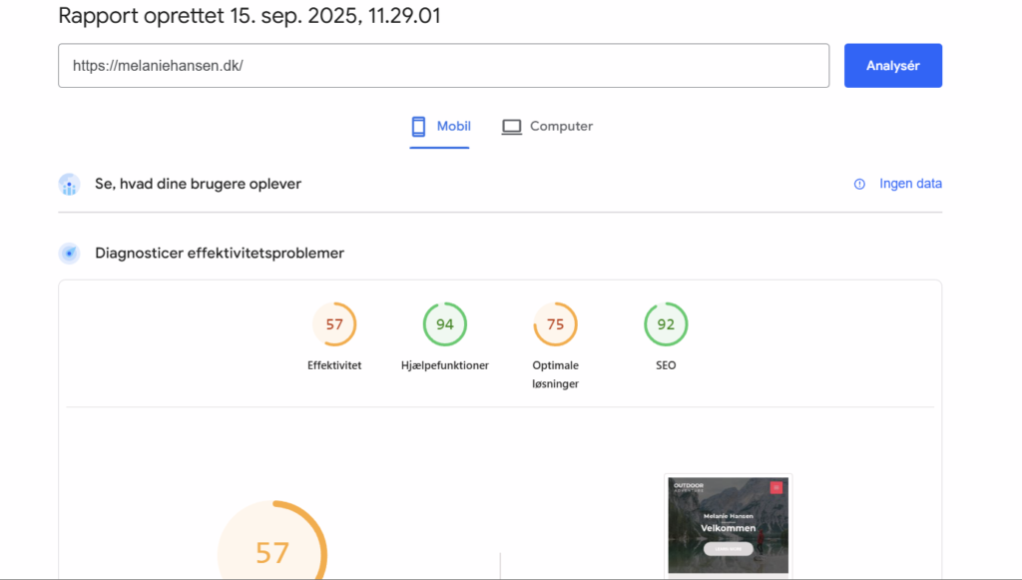
Task: Click the laptop computer icon
Action: tap(512, 127)
